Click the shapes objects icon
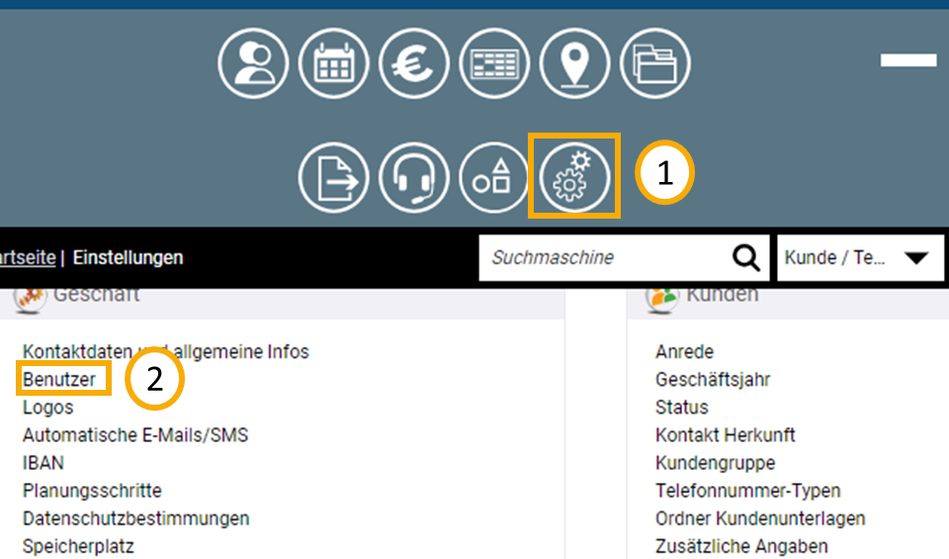The image size is (949, 559). (x=494, y=178)
